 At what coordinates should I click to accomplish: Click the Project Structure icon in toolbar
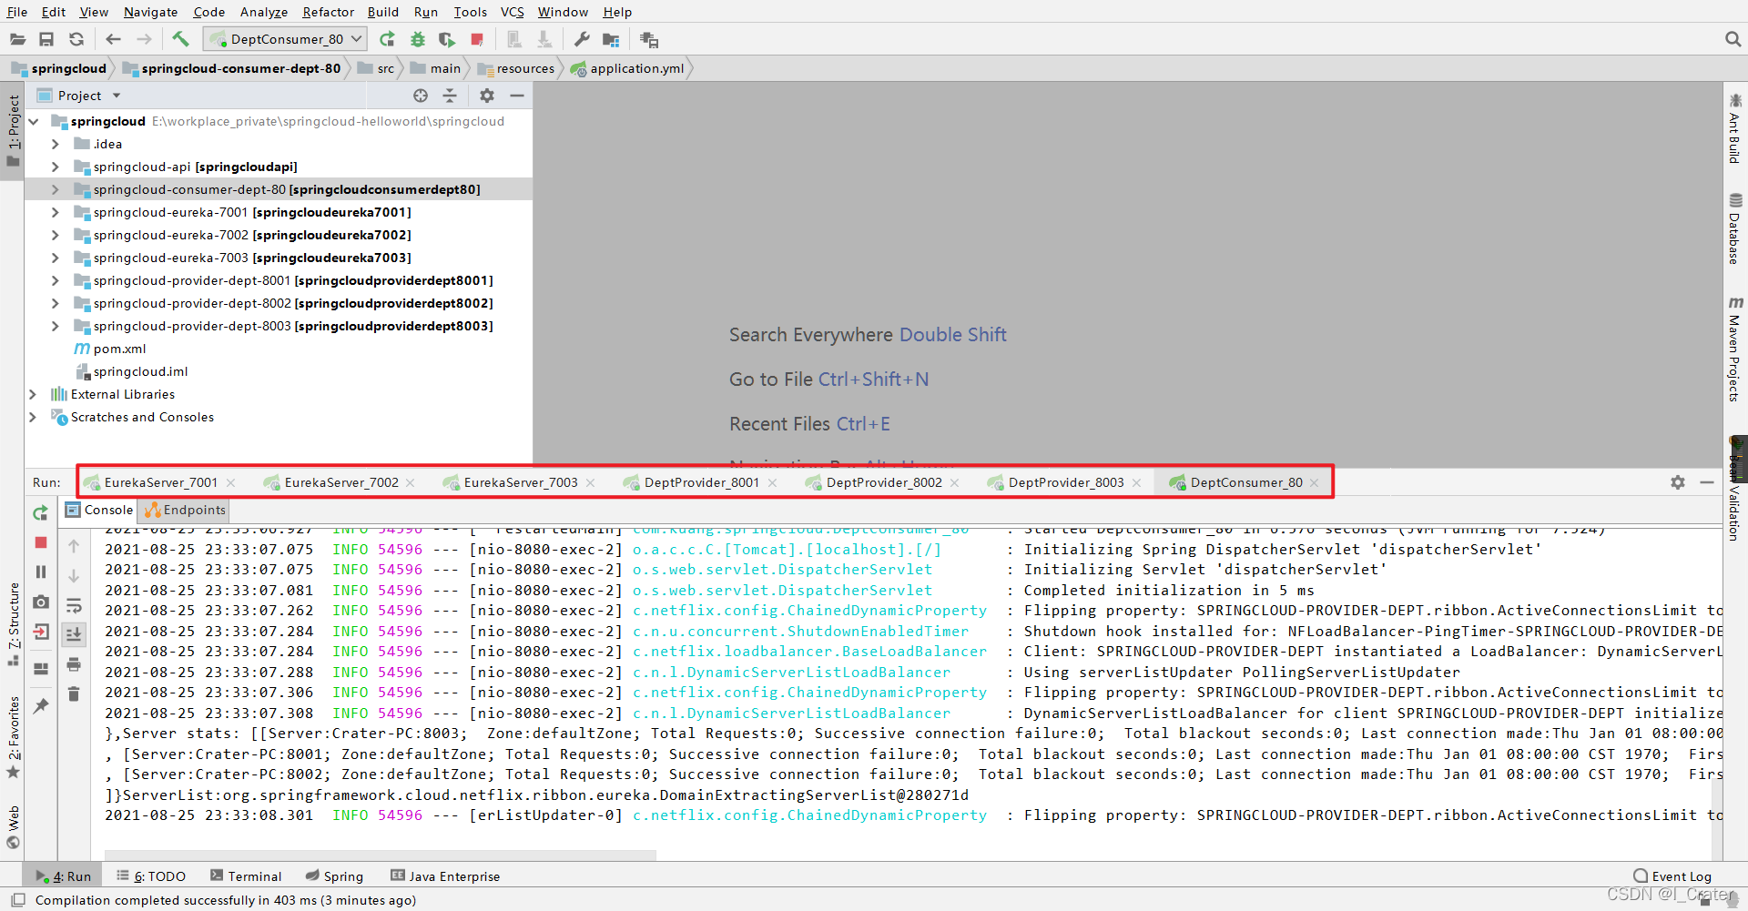pyautogui.click(x=611, y=39)
